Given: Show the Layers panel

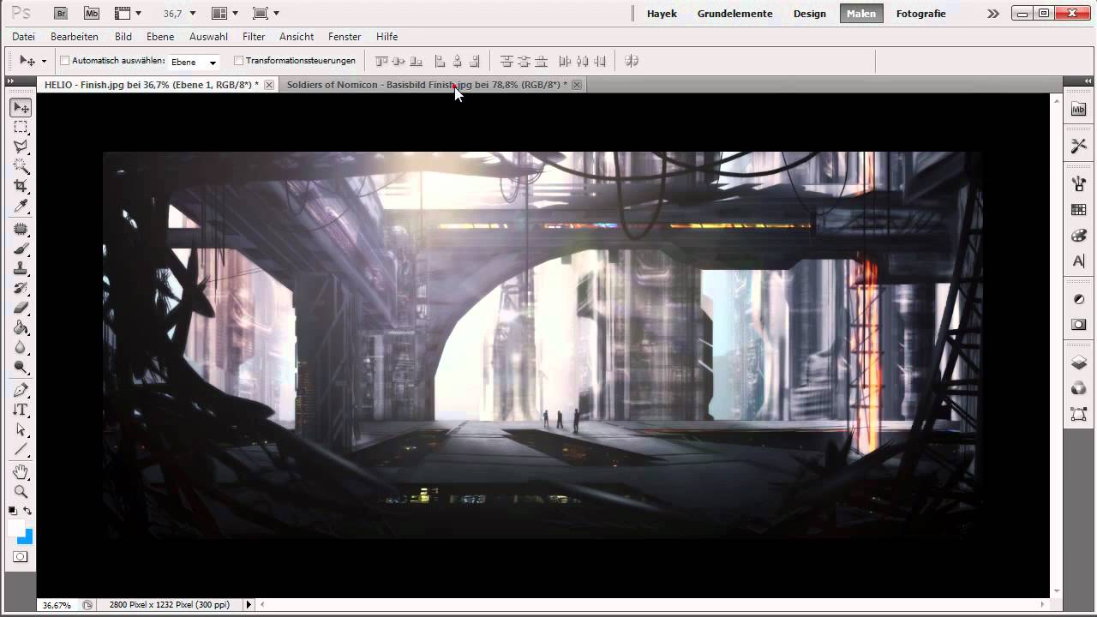Looking at the screenshot, I should coord(1079,363).
